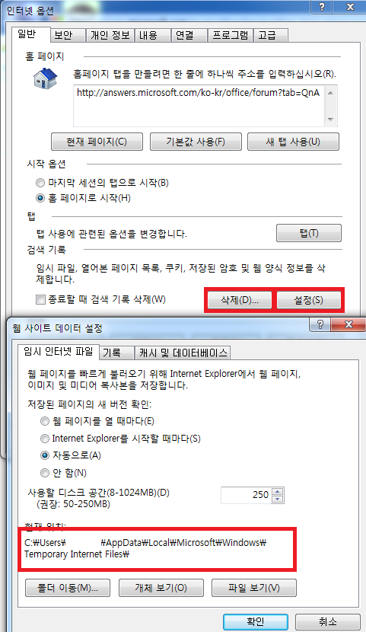Choose the 안 함(N) radio option
The image size is (366, 632).
(45, 473)
